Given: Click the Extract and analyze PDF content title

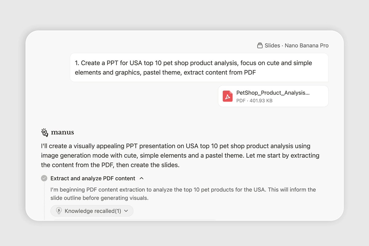Looking at the screenshot, I should pyautogui.click(x=92, y=178).
